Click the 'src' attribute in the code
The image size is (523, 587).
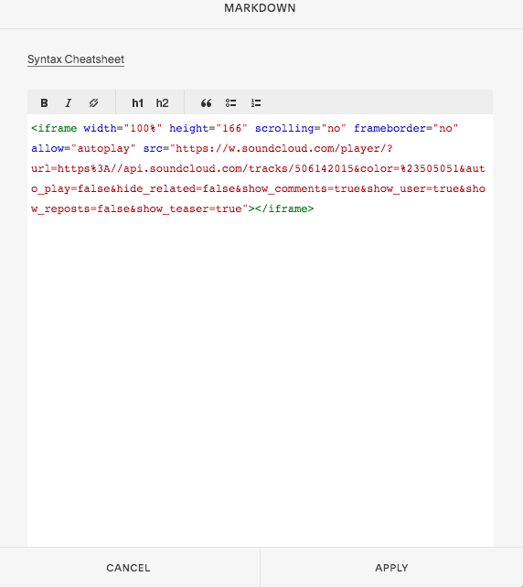coord(153,149)
